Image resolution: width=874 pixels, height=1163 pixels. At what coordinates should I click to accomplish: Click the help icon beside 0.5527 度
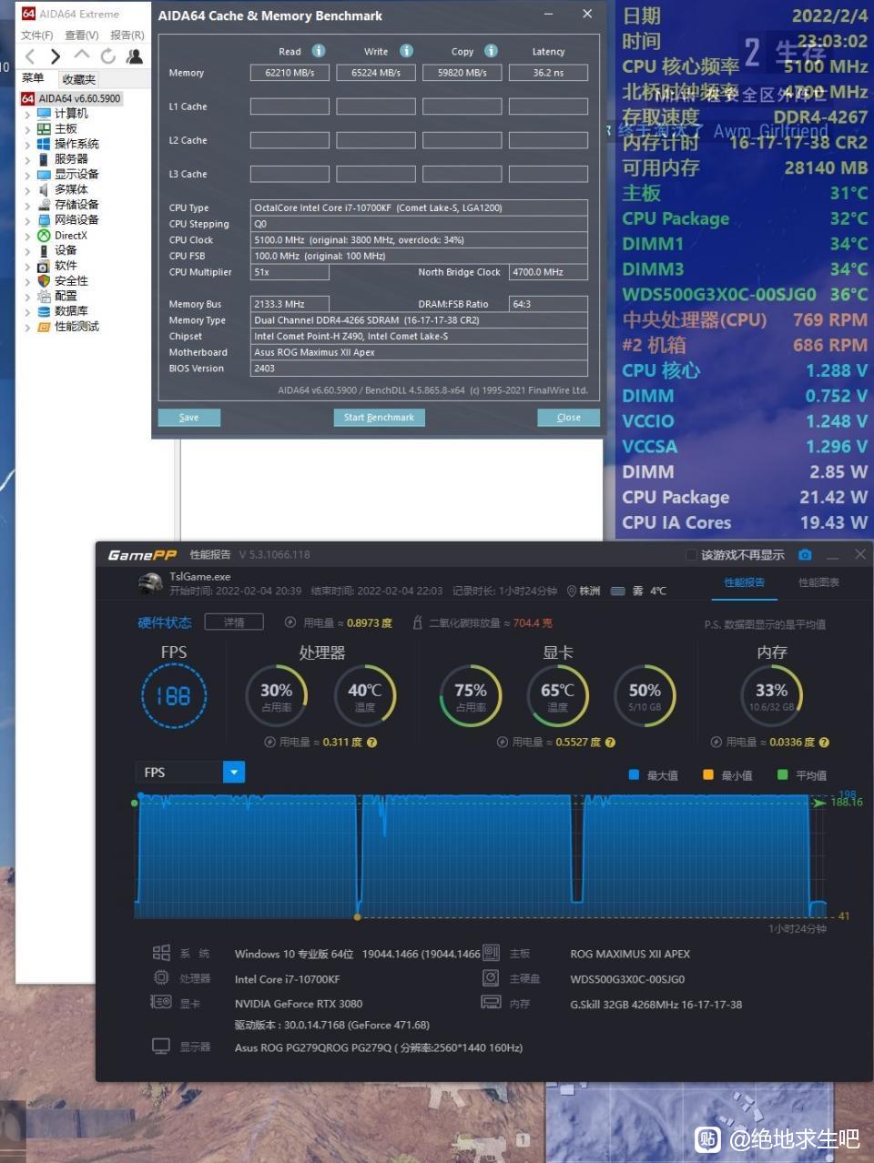pyautogui.click(x=610, y=743)
